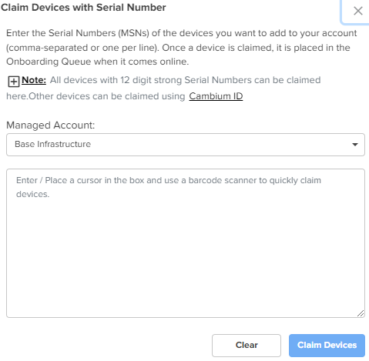
Task: Click the Serial Numbers (MSNs) instruction paragraph
Action: coord(181,48)
